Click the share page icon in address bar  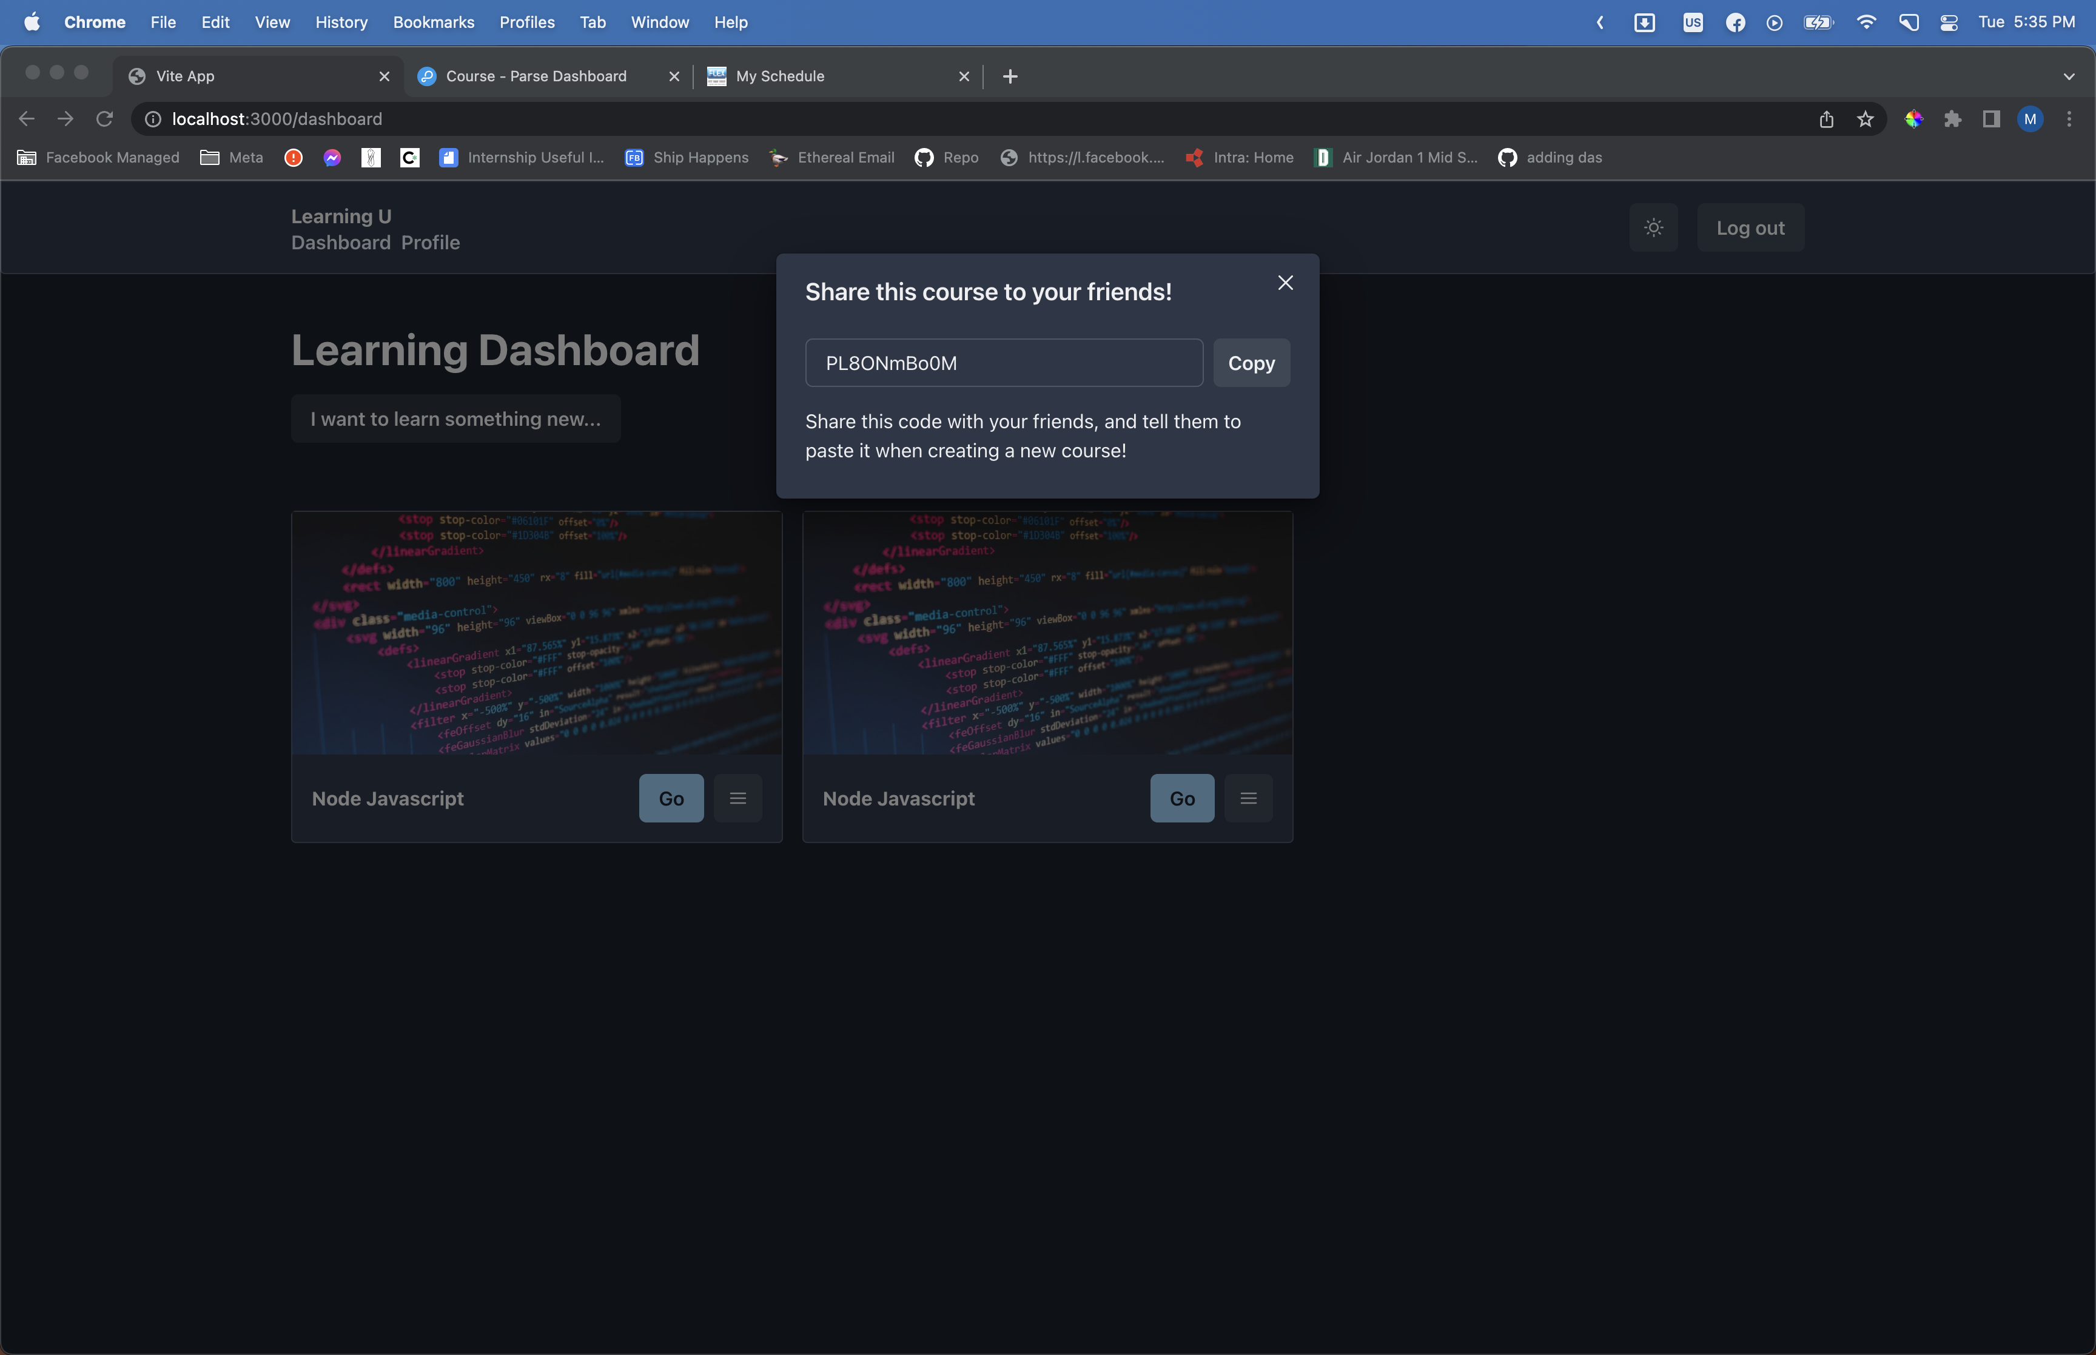pyautogui.click(x=1826, y=119)
